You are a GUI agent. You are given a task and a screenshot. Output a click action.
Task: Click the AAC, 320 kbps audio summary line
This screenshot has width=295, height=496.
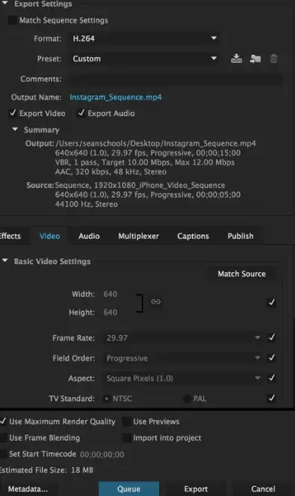click(x=110, y=172)
